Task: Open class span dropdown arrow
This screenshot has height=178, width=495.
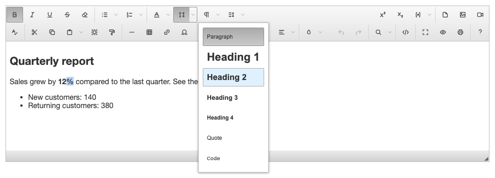Action: [430, 15]
